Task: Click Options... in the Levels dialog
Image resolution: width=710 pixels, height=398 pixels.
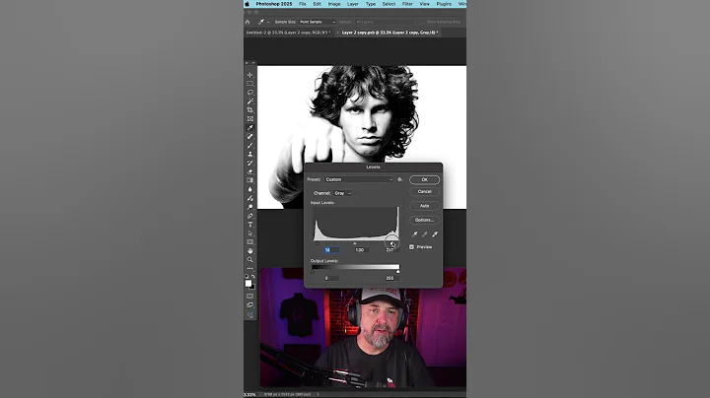Action: click(x=424, y=220)
